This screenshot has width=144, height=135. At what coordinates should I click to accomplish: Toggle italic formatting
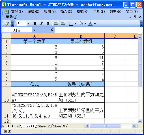click(41, 24)
